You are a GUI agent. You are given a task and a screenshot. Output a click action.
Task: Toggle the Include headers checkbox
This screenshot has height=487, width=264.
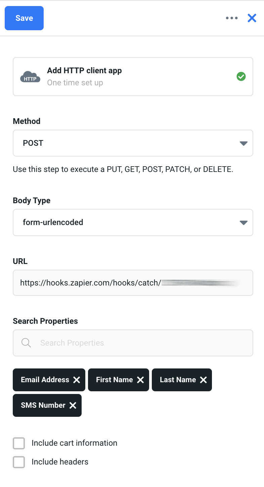(19, 462)
